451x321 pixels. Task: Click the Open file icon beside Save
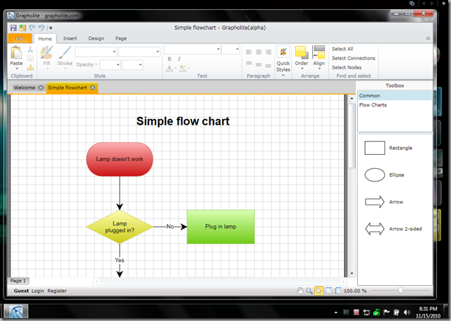22,27
